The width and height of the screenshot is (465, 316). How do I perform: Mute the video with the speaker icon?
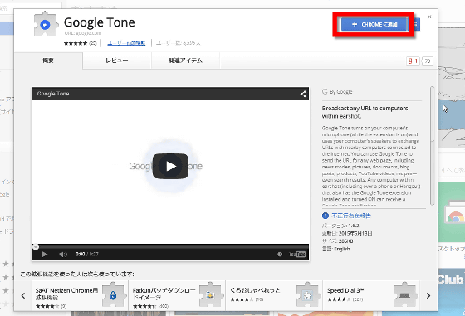click(63, 254)
